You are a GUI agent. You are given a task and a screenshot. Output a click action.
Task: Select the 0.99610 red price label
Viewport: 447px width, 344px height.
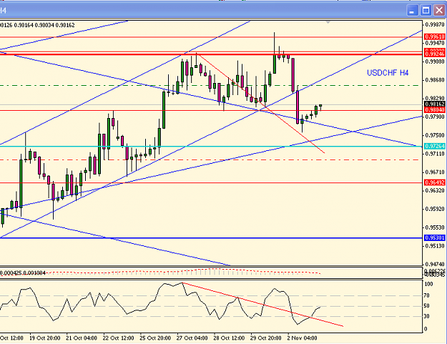coord(435,36)
